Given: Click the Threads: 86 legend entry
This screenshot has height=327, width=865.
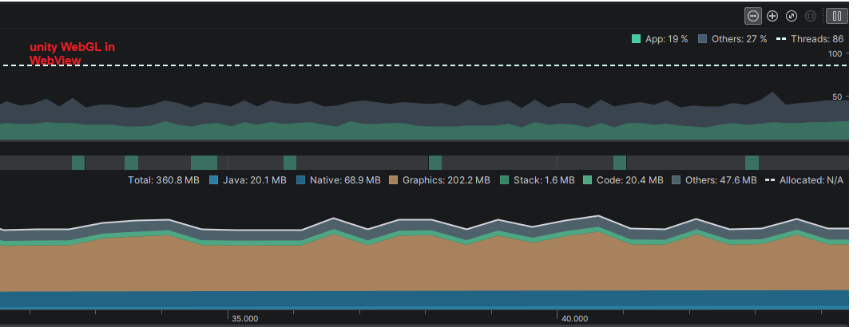Looking at the screenshot, I should pos(818,39).
